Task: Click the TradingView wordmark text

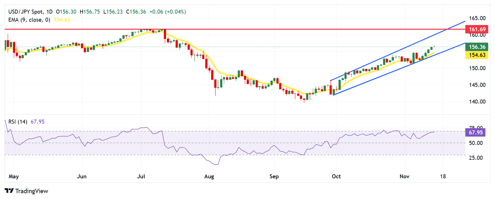Action: (x=32, y=191)
